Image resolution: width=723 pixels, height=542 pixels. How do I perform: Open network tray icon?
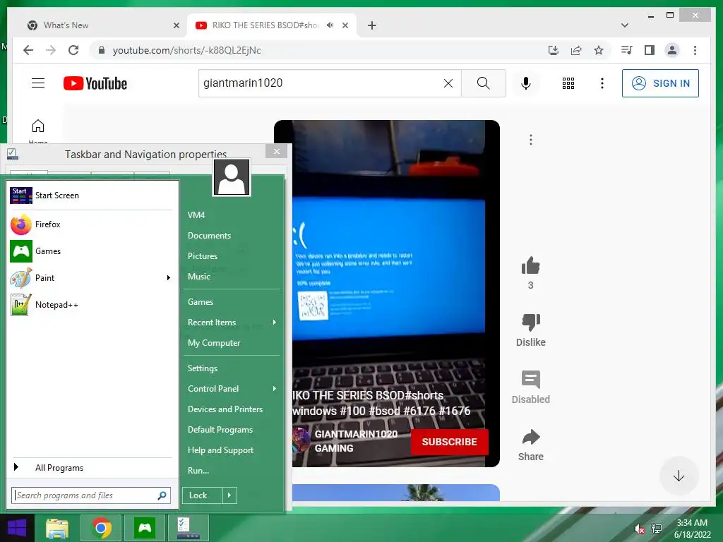657,529
